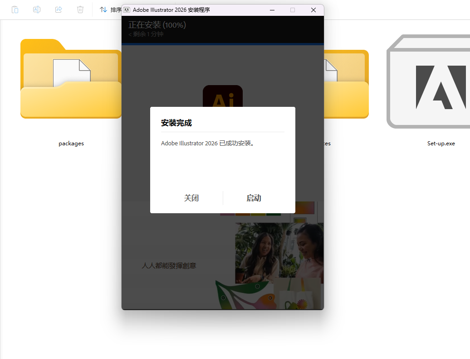Click the Set-up.exe file name label
This screenshot has height=359, width=470.
[441, 144]
